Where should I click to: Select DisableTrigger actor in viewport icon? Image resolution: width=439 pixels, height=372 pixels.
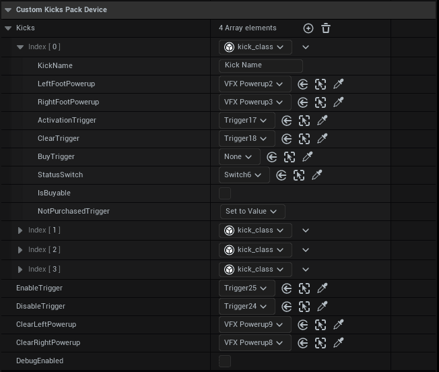tap(304, 307)
